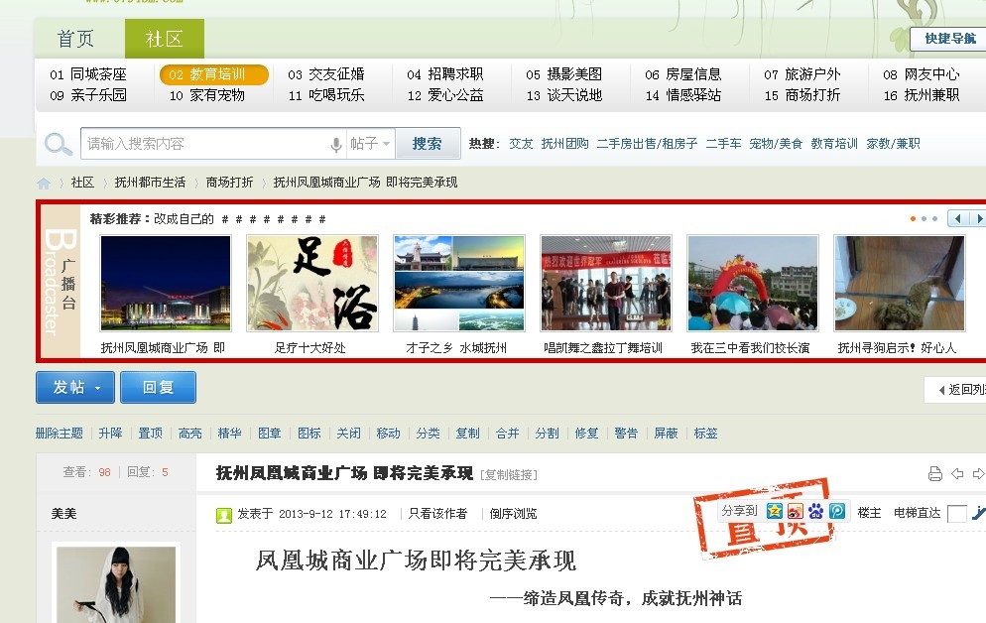Click the 电梯直达 floor number box
Viewport: 986px width, 623px height.
tap(956, 514)
